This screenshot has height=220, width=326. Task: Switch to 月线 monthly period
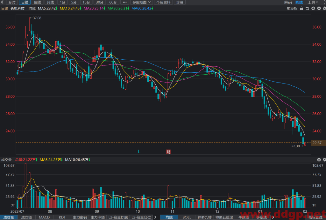pyautogui.click(x=50, y=2)
